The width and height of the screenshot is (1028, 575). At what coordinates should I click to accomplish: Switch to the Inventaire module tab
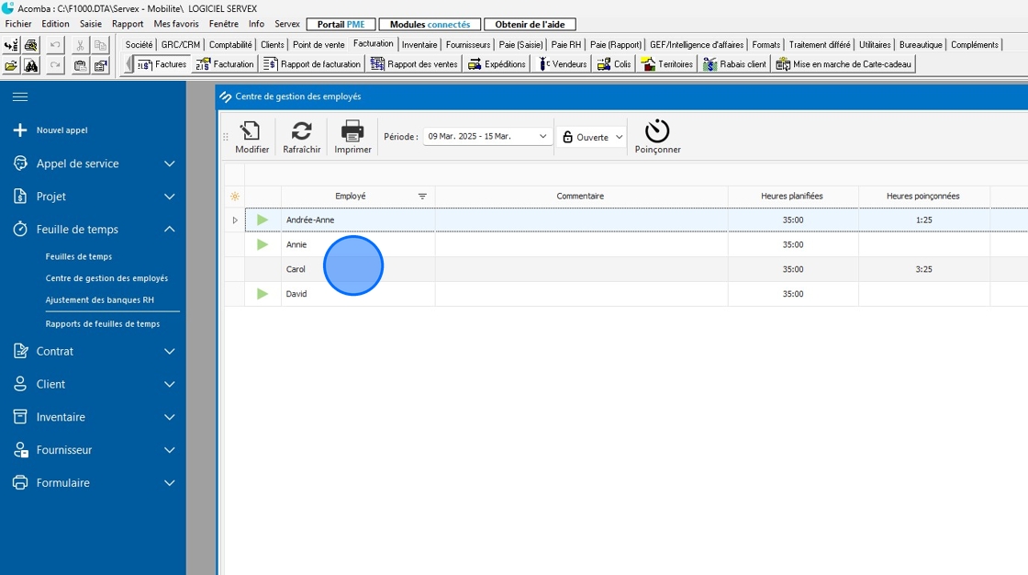pos(419,45)
